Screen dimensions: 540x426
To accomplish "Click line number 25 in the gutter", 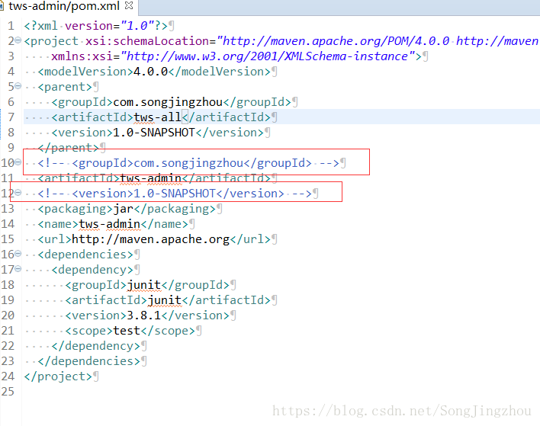I will (8, 392).
